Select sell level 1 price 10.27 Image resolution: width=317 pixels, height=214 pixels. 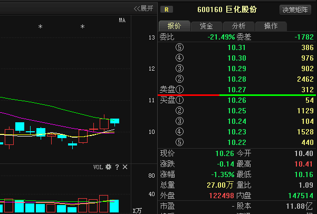pos(237,90)
